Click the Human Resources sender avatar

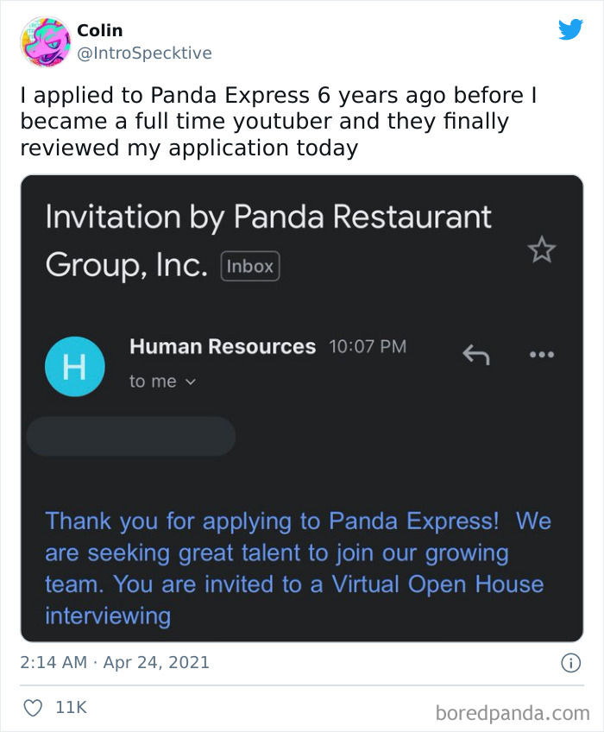75,366
